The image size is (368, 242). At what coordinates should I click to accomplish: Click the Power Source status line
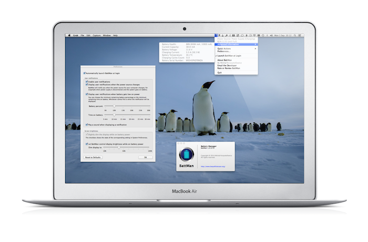click(x=236, y=39)
